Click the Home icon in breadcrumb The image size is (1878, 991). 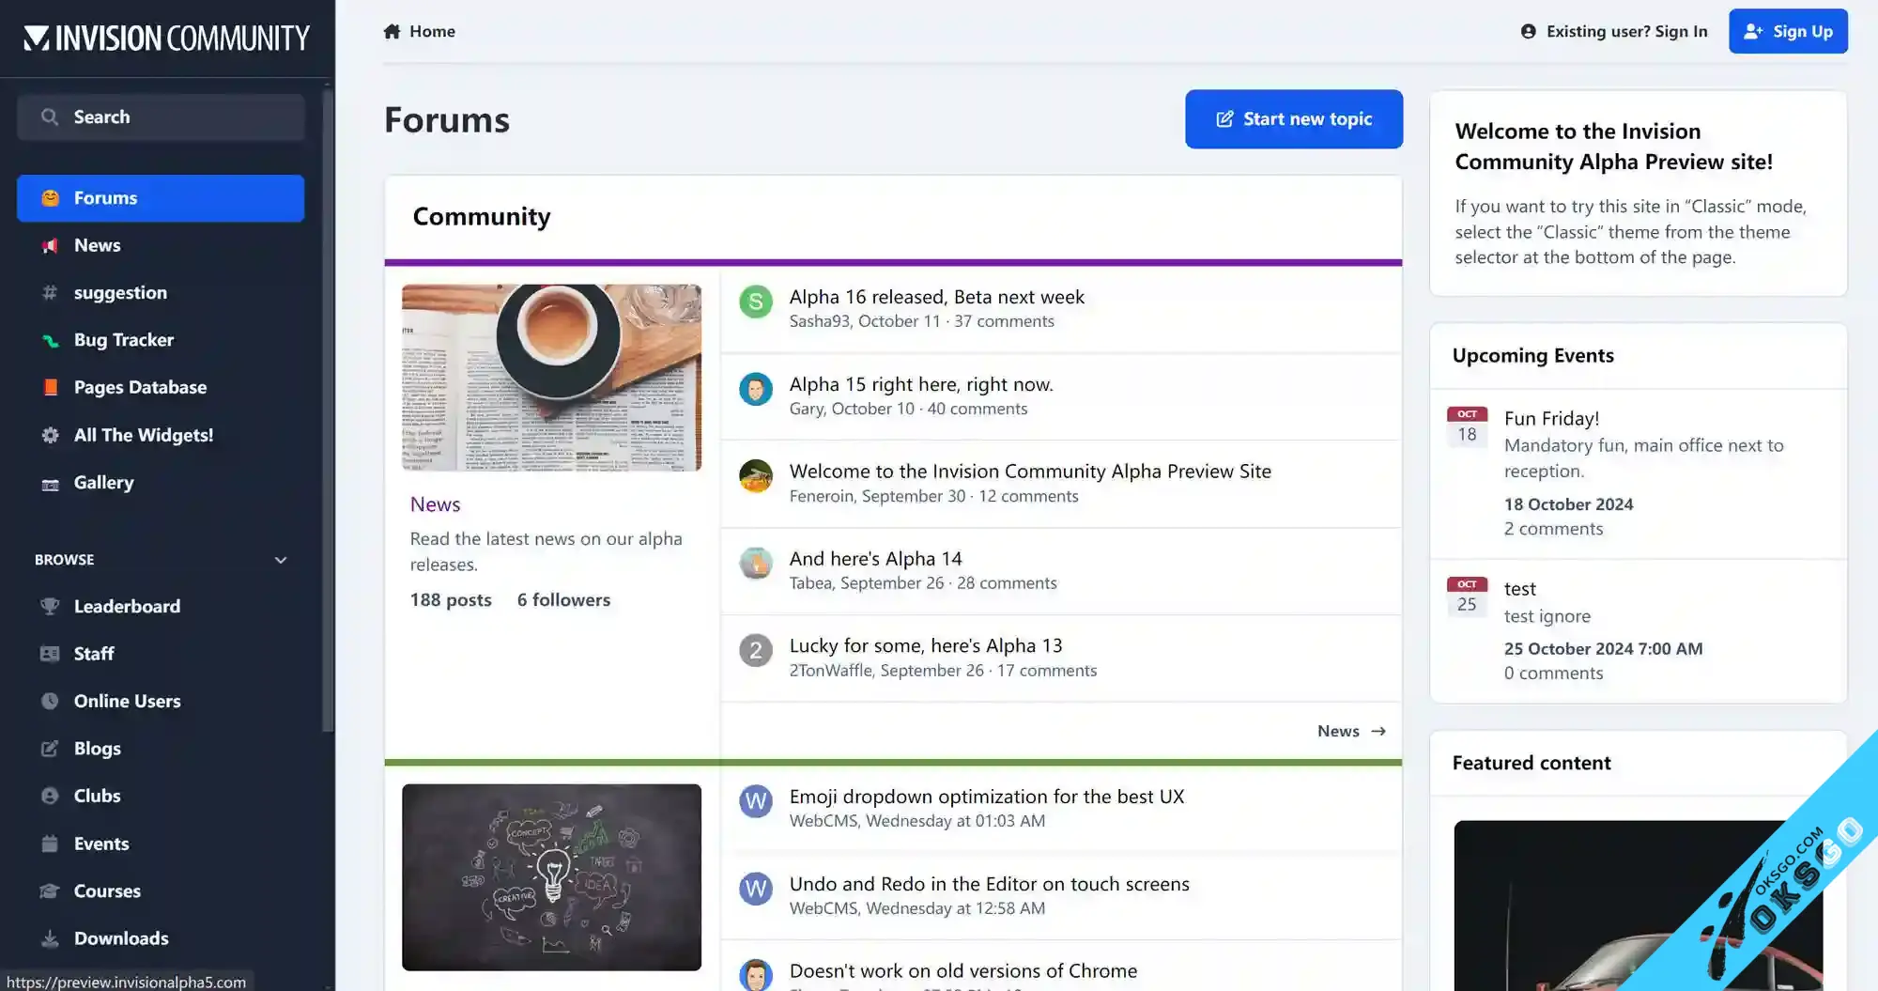click(x=392, y=31)
